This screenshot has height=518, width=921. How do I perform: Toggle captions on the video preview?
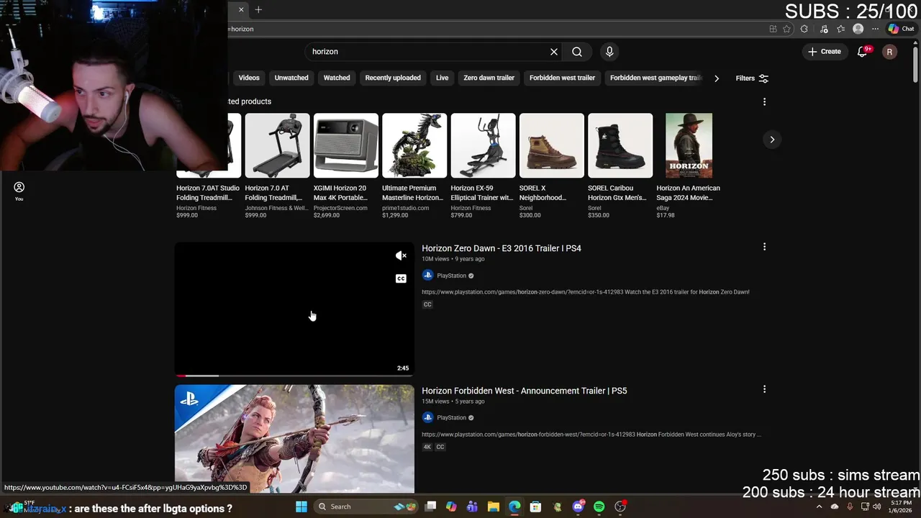[x=401, y=278]
